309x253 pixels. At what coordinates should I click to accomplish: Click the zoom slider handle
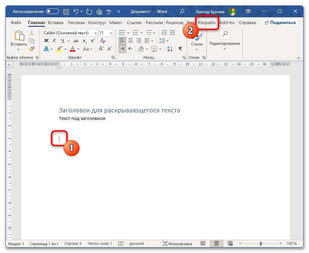261,244
